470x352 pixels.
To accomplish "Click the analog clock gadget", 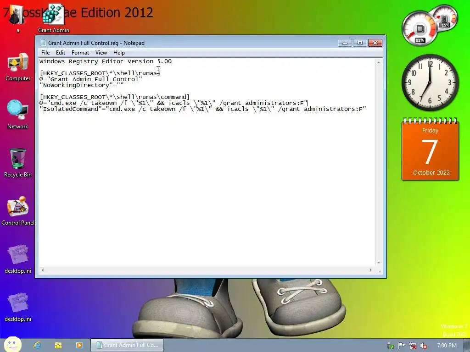I will click(430, 82).
